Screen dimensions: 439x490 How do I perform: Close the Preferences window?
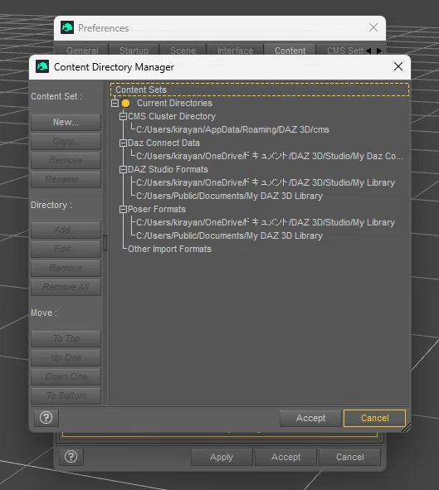(373, 27)
